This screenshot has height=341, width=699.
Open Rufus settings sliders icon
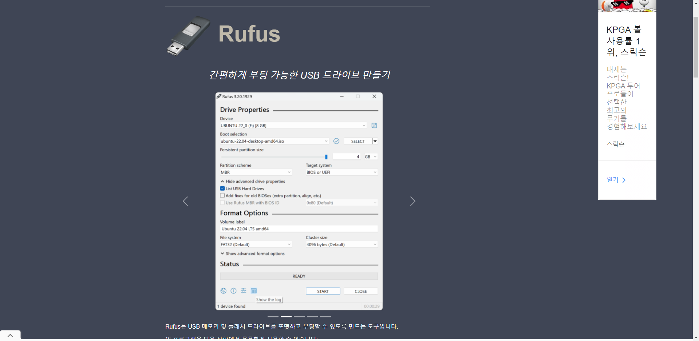244,291
